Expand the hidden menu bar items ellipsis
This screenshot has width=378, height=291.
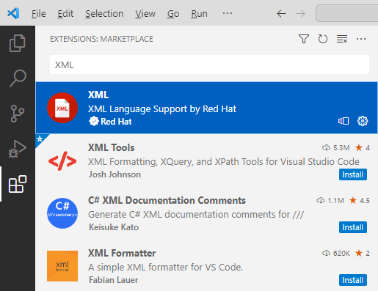point(228,13)
